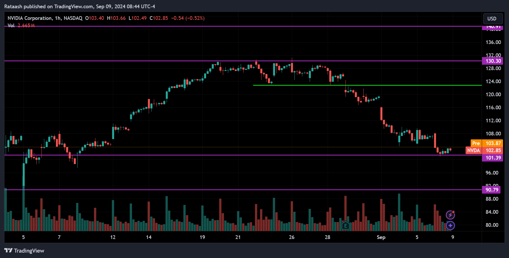Click the 90.79 purple price label

tap(492, 190)
